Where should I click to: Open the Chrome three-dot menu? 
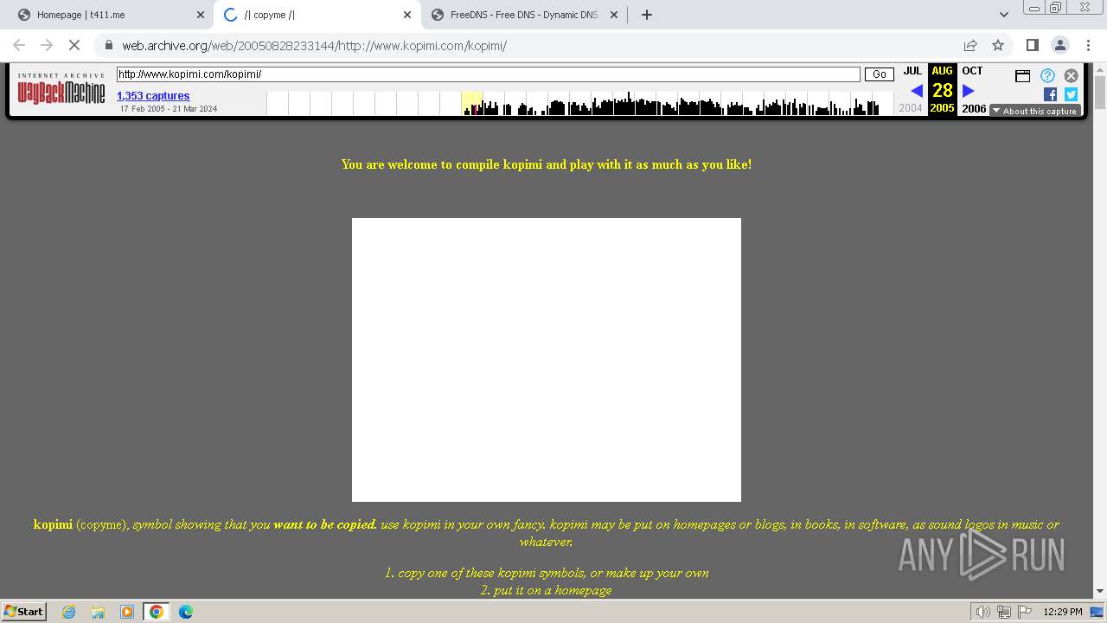(1088, 45)
